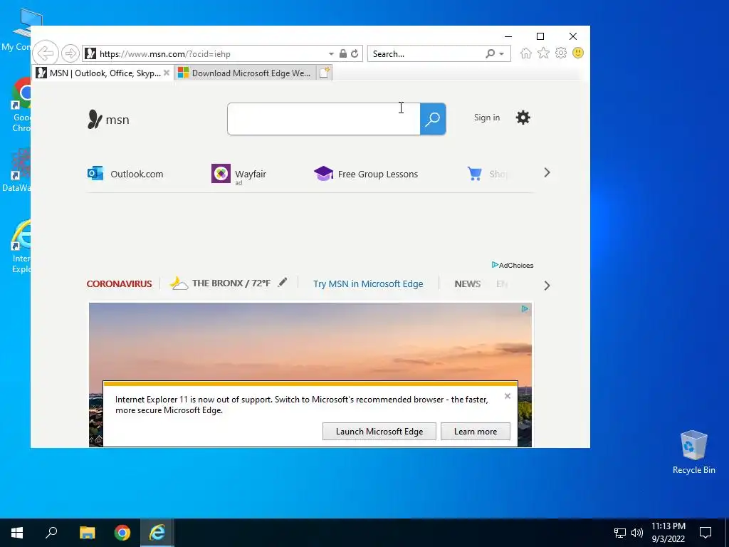Viewport: 729px width, 547px height.
Task: Click the browser Forward arrow button
Action: coord(70,53)
